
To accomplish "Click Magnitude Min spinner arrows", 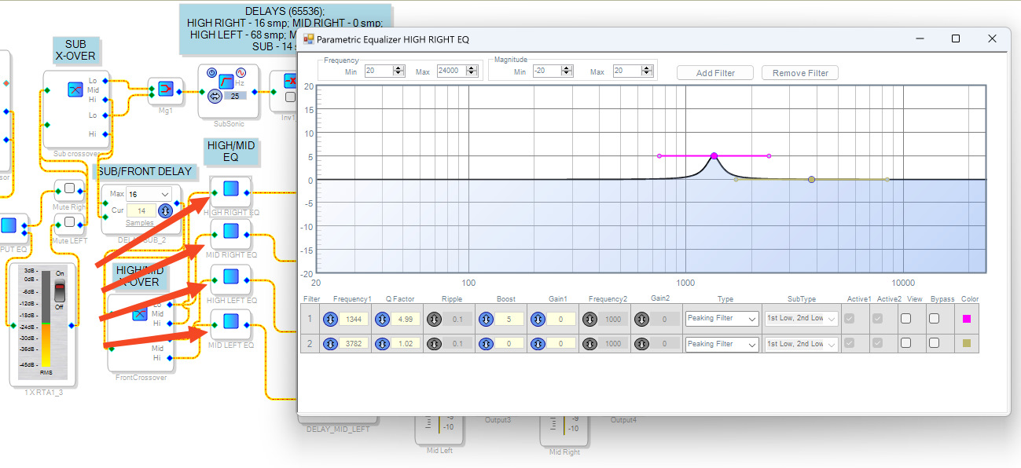I will click(566, 71).
